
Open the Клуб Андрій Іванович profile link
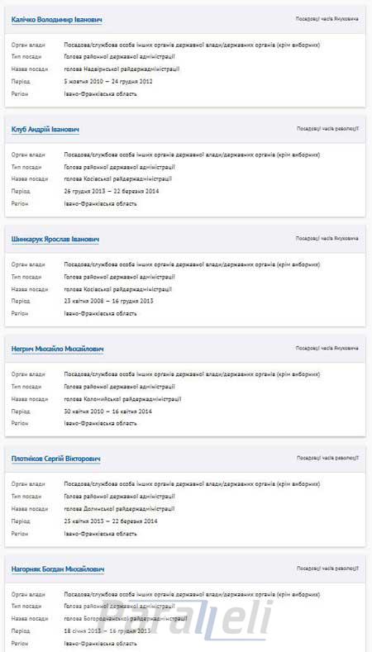(45, 130)
